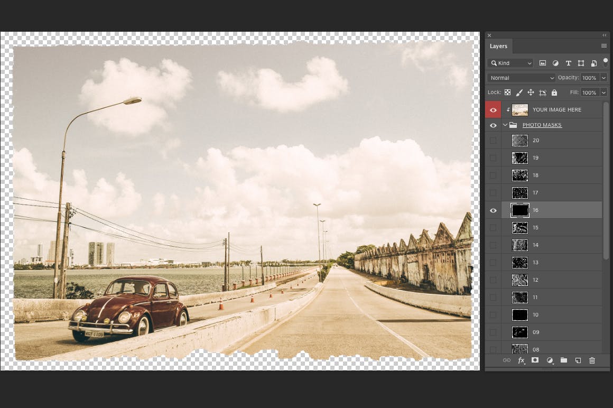
Task: Show the layer 20 mask
Action: [493, 140]
